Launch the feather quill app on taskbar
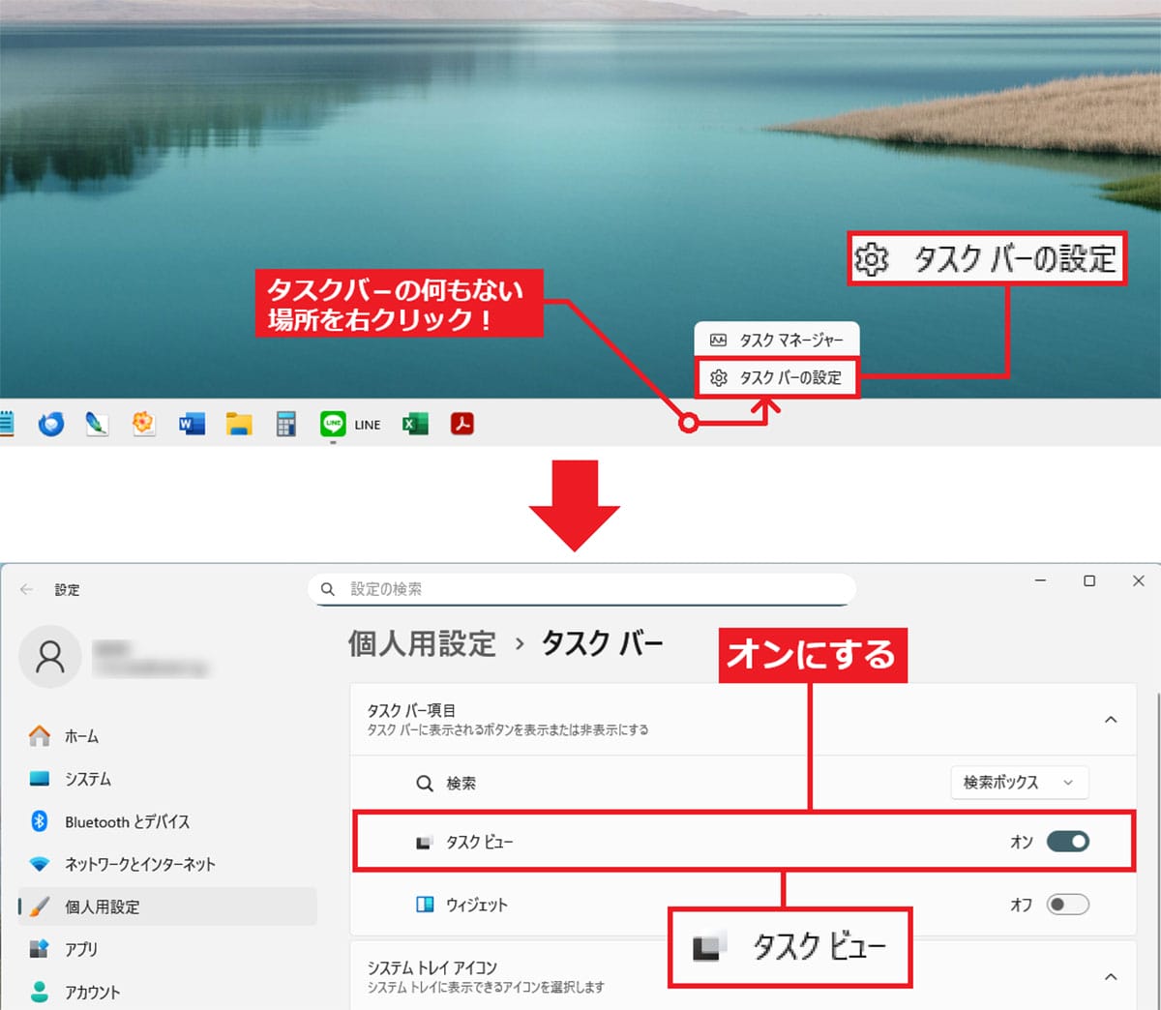 pos(97,424)
